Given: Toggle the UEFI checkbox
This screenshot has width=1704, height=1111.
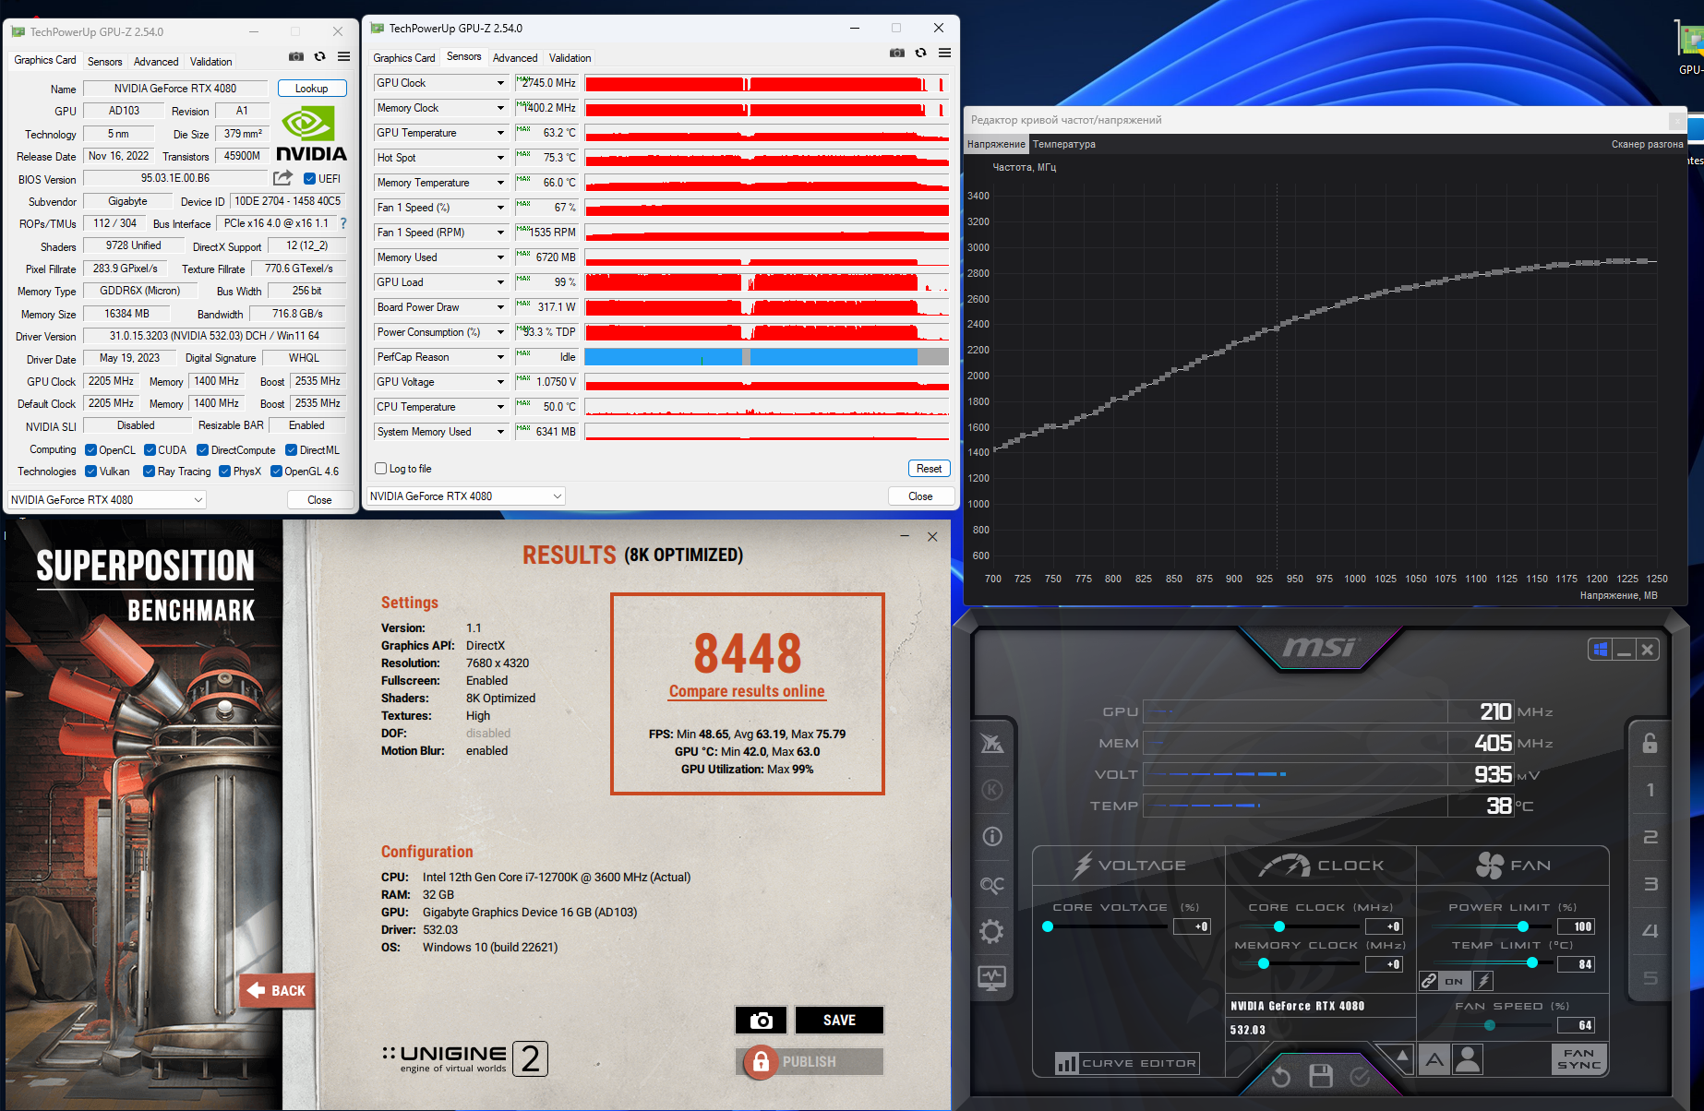Looking at the screenshot, I should [310, 179].
